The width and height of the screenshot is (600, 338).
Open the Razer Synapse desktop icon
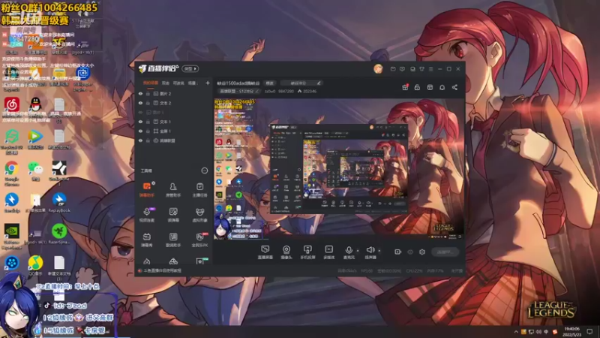tap(59, 234)
